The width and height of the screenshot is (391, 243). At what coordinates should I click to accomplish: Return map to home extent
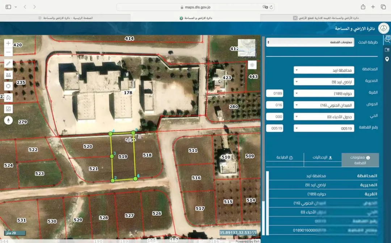tap(8, 97)
